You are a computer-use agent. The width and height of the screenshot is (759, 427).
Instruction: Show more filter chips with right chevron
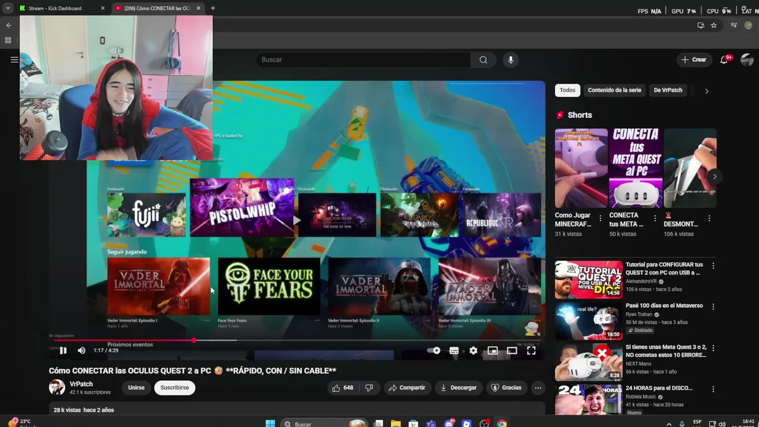tap(706, 91)
